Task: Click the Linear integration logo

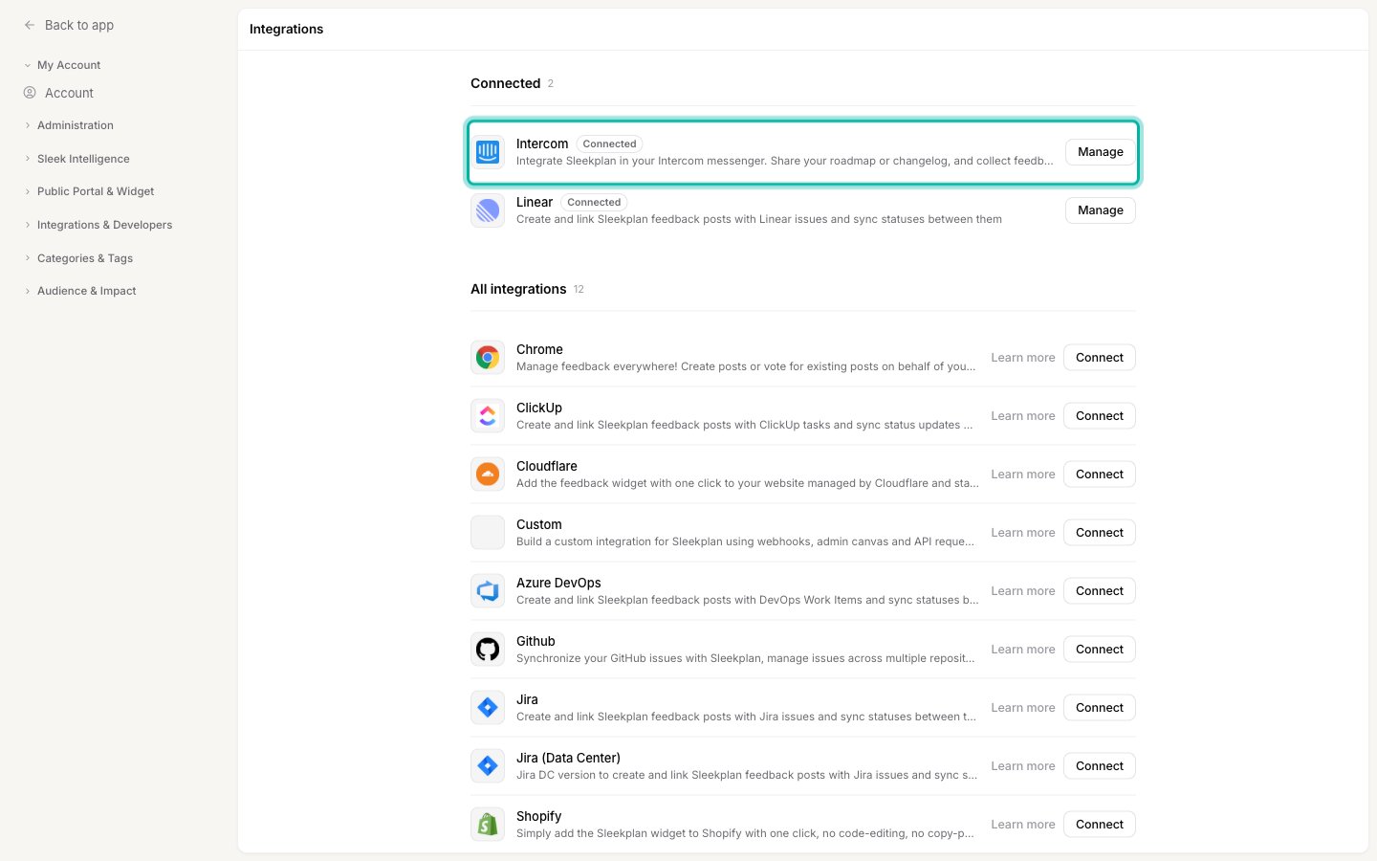Action: pyautogui.click(x=488, y=210)
